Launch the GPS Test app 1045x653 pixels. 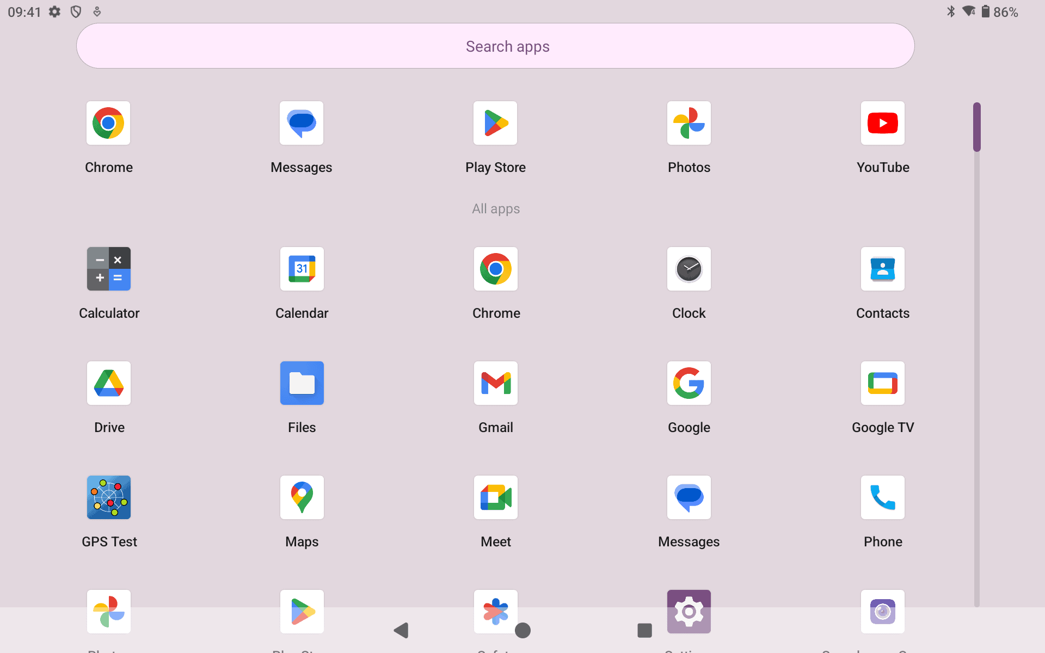[x=109, y=497]
